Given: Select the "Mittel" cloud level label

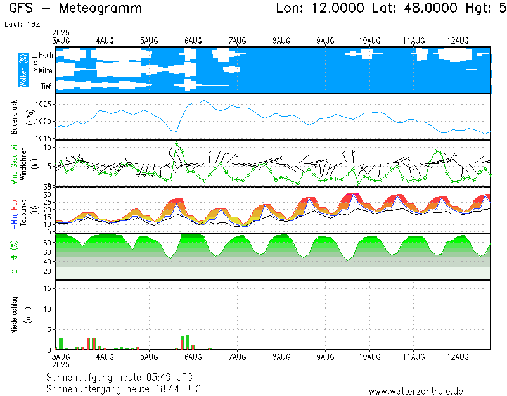Looking at the screenshot, I should coord(46,71).
